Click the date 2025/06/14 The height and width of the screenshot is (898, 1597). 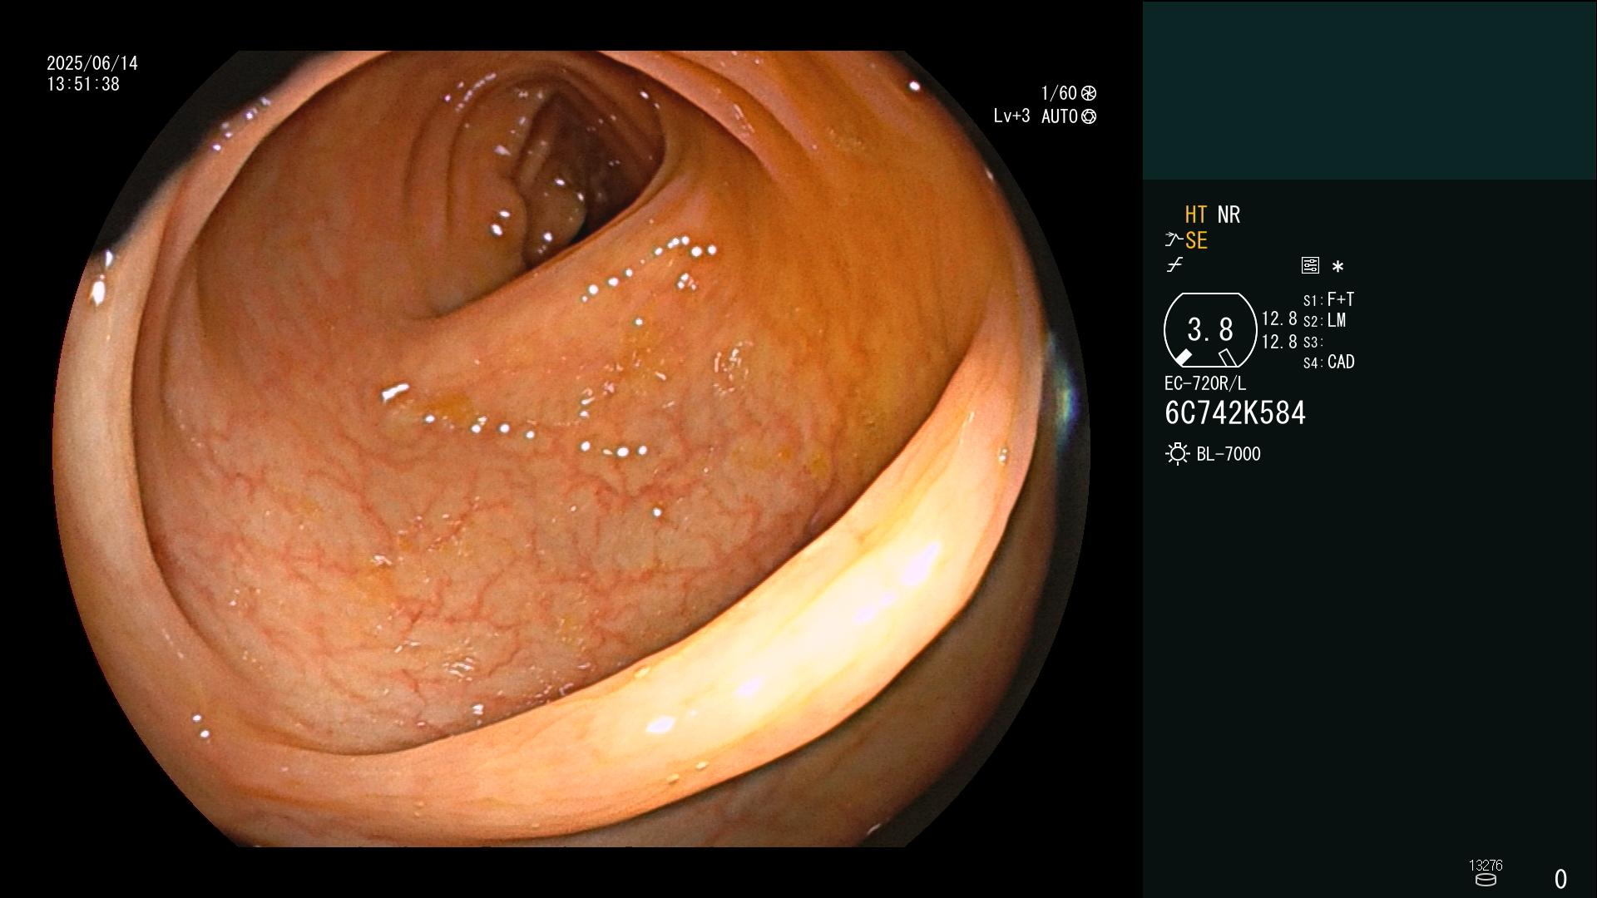[92, 63]
